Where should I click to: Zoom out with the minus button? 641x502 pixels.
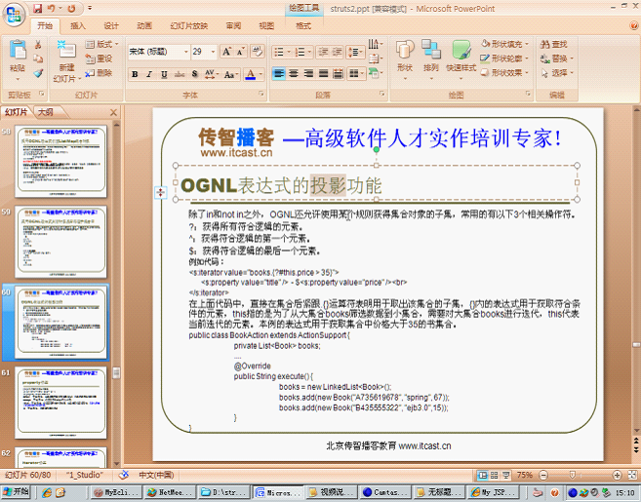coord(543,475)
